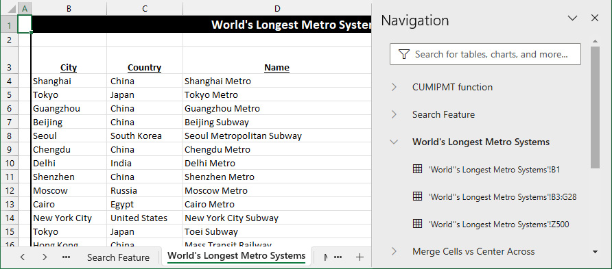Select cell containing Delhi Metro
Viewport: 612px width, 269px height.
tap(277, 163)
